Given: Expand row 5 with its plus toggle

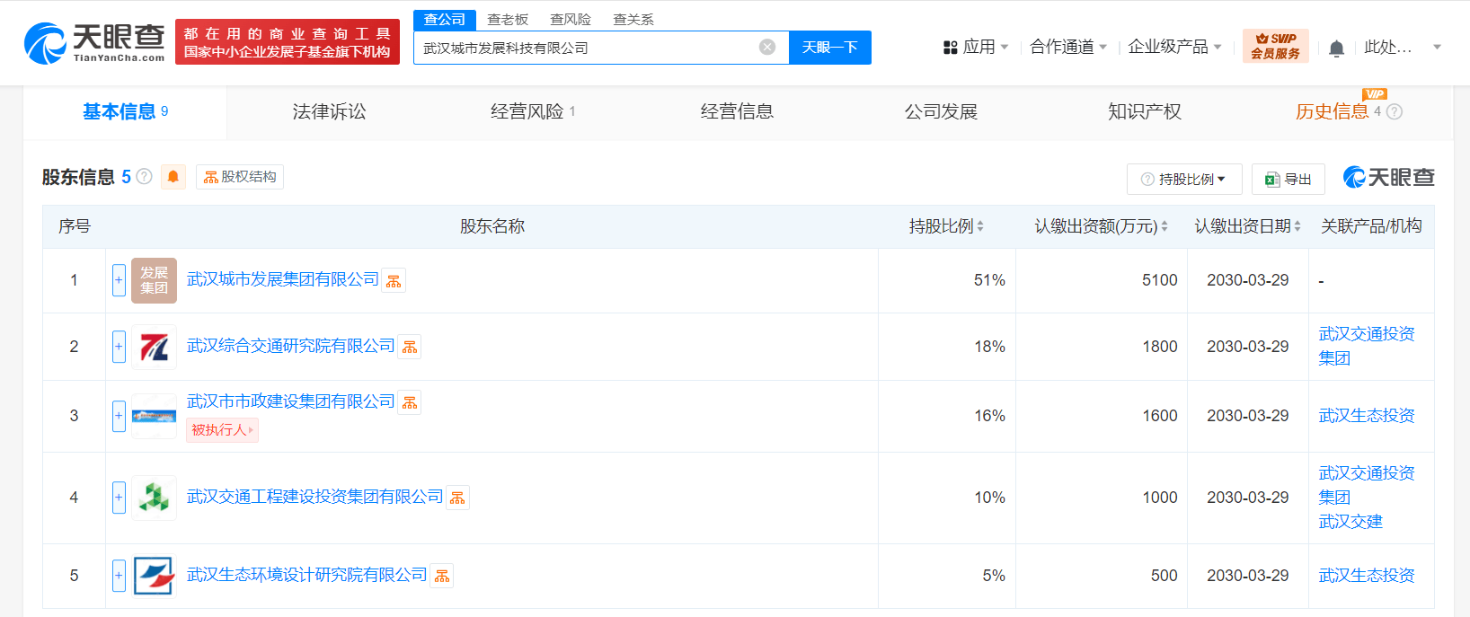Looking at the screenshot, I should [119, 576].
